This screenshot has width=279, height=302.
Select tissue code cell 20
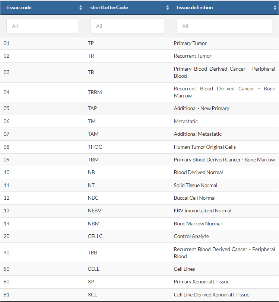[x=6, y=236]
